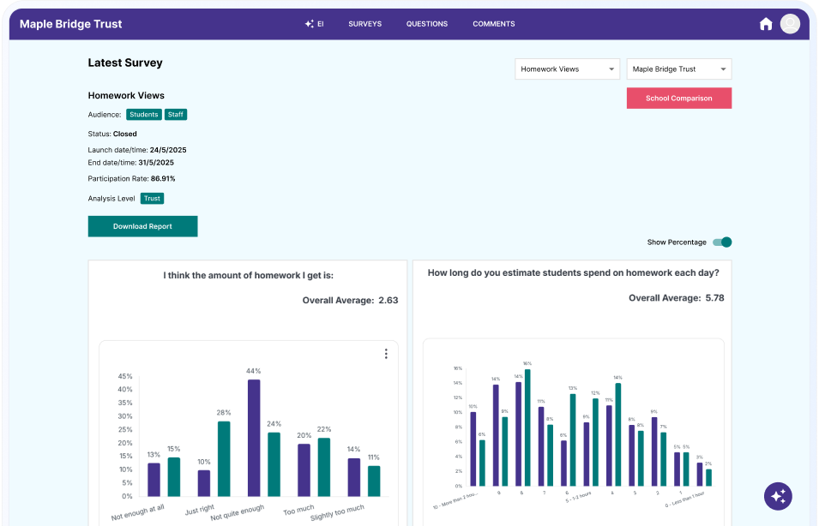The width and height of the screenshot is (819, 526).
Task: Open the Questions menu item
Action: [x=427, y=24]
